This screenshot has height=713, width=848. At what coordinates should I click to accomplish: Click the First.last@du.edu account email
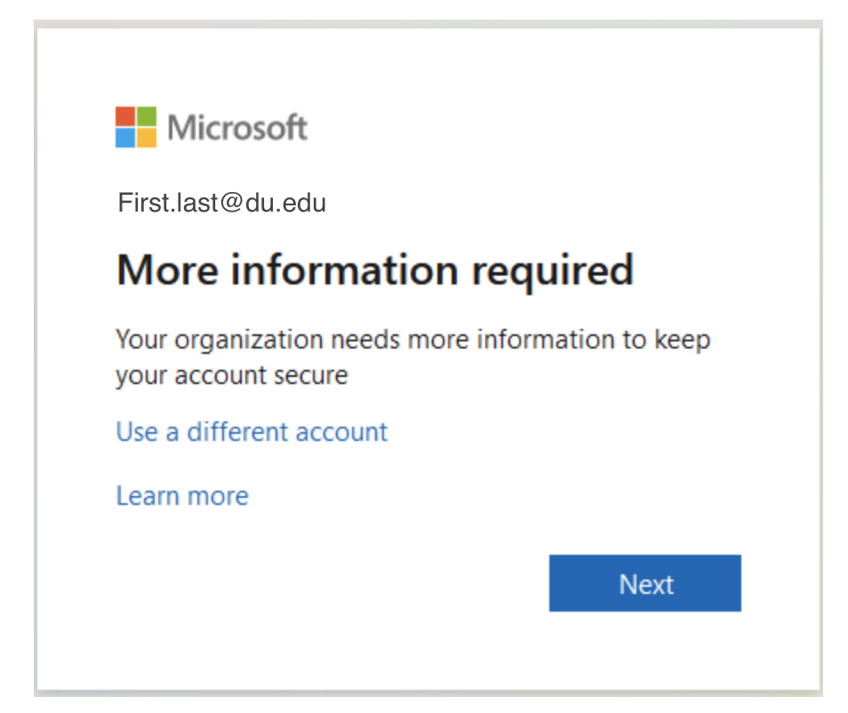221,204
